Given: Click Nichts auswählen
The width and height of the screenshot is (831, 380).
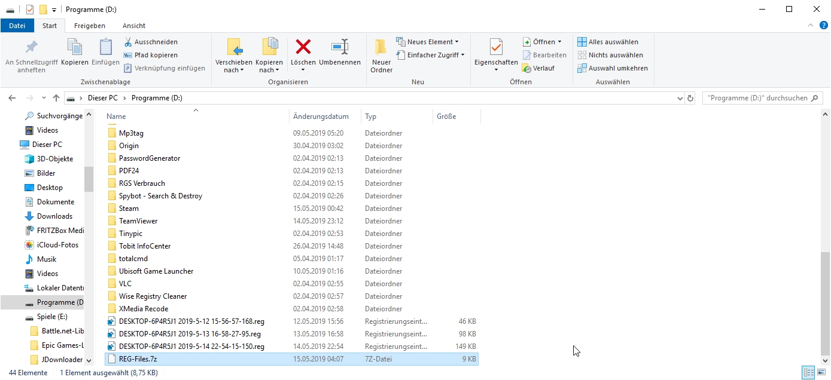Looking at the screenshot, I should (x=610, y=55).
